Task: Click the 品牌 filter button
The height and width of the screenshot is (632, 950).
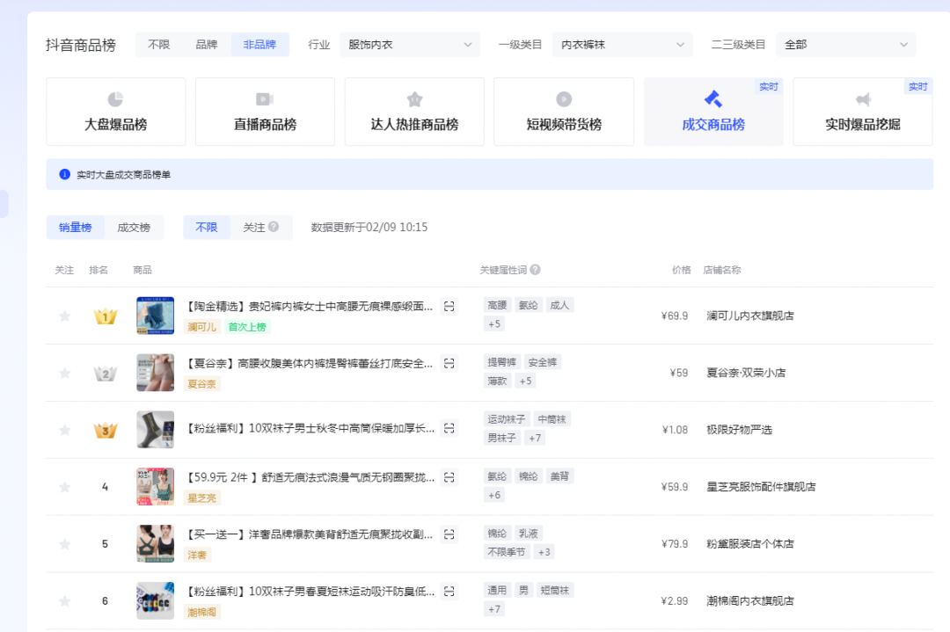Action: coord(206,44)
